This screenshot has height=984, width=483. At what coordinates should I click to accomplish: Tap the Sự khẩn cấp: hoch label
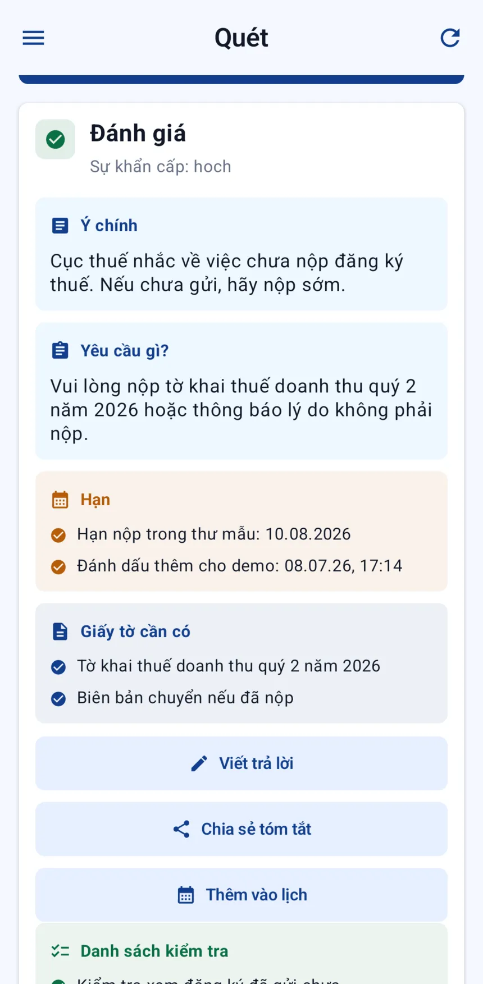tap(161, 167)
